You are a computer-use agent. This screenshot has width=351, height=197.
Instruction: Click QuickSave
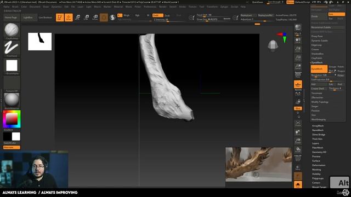coord(257,2)
